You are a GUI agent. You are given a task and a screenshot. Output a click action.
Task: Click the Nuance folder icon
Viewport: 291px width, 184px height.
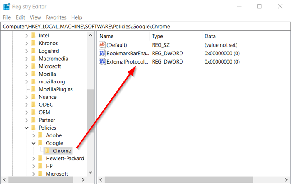click(34, 97)
